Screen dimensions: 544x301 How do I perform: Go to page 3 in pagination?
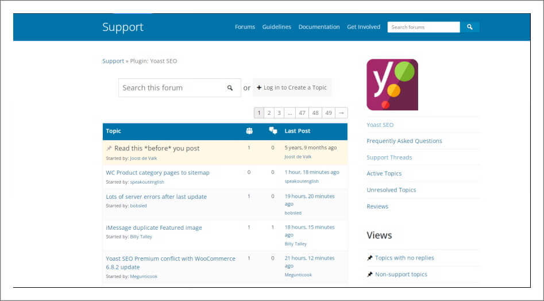click(x=279, y=113)
